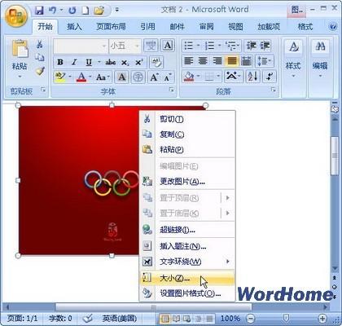This screenshot has height=326, width=342.
Task: Open Change Case Aa menu
Action: pos(103,77)
